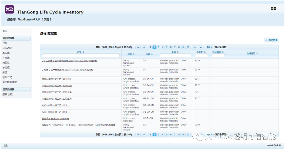Click the 参考年 filter input field
Image resolution: width=285 pixels, height=149 pixels.
201,56
